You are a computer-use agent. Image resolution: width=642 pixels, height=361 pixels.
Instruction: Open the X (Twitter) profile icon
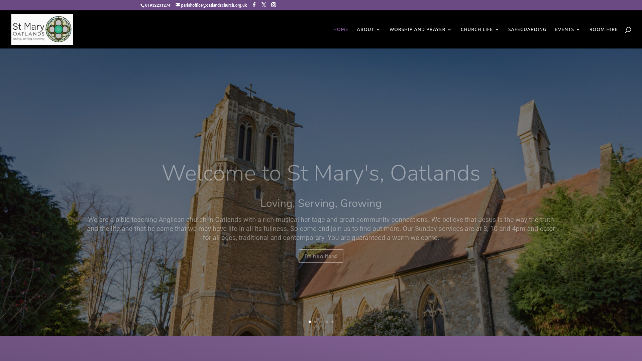[264, 5]
